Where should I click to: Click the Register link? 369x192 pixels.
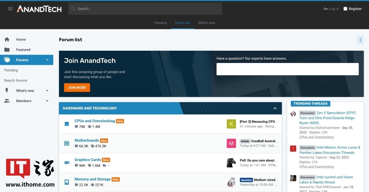click(x=352, y=9)
